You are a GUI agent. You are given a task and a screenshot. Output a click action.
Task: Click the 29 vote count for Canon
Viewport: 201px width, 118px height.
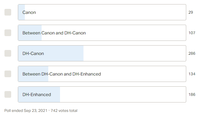click(191, 12)
